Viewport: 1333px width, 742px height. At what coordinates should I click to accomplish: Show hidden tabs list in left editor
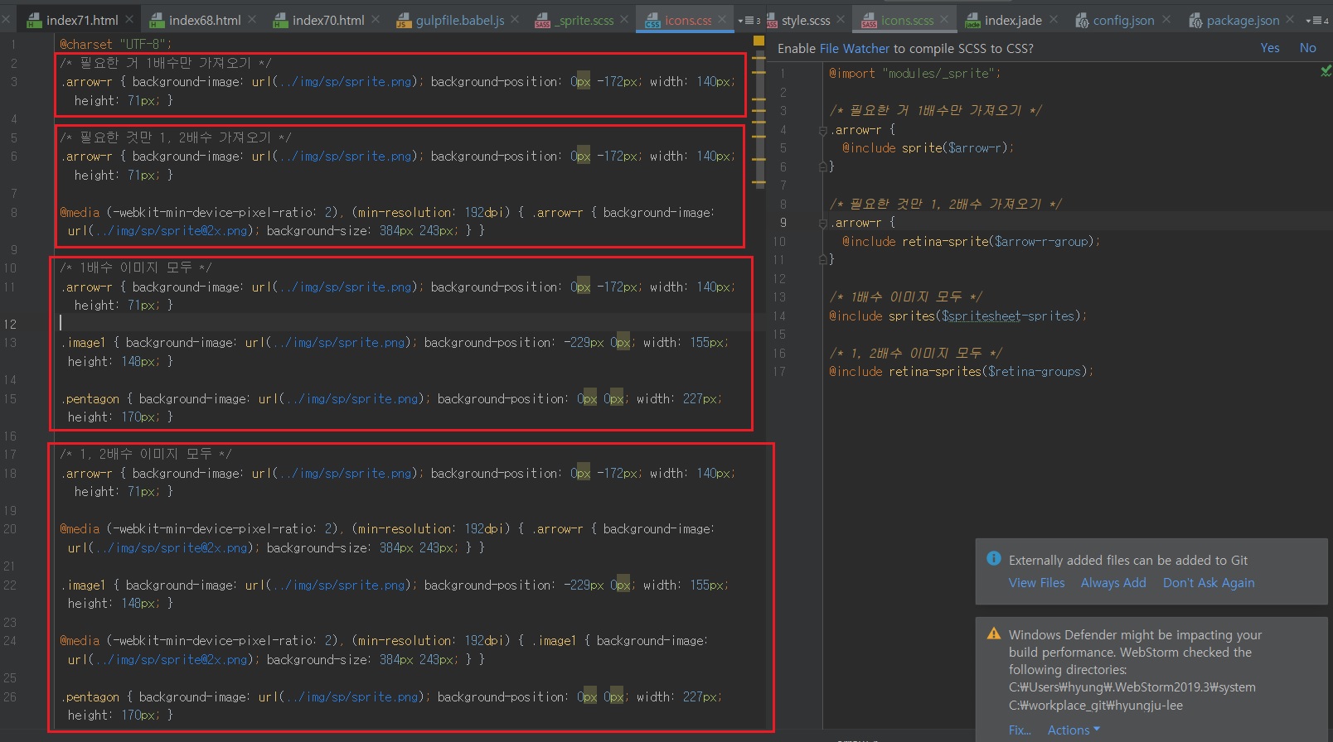(749, 20)
